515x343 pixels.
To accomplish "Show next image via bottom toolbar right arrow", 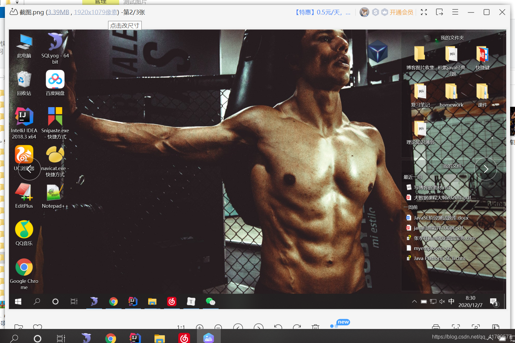I will 258,327.
